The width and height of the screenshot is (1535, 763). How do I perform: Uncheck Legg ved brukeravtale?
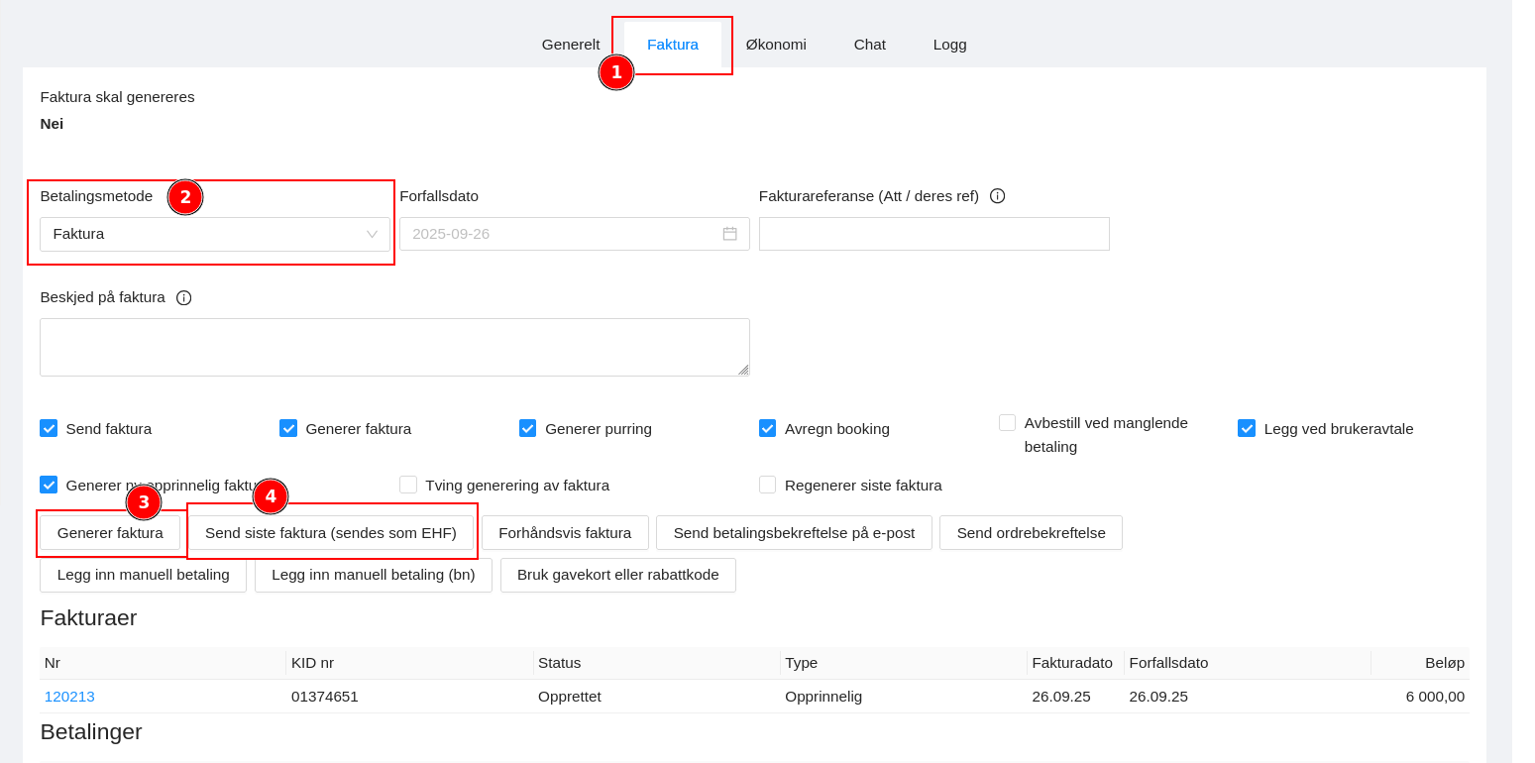[x=1247, y=428]
